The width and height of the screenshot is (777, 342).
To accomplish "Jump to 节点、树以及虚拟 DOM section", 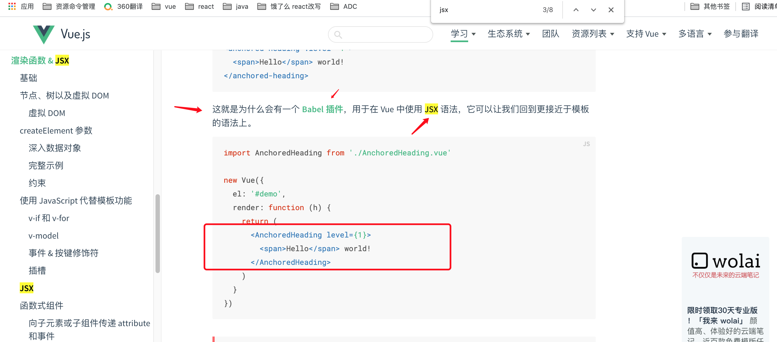I will [x=64, y=95].
